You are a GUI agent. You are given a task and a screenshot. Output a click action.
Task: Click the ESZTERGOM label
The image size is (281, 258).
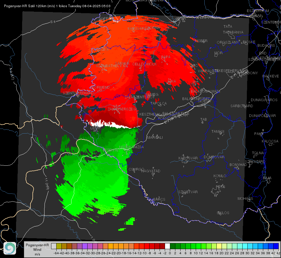click(x=258, y=11)
